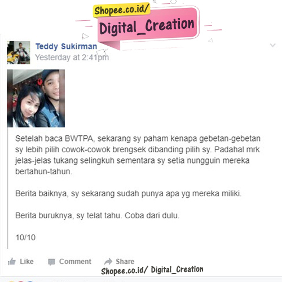Click the thumbs-up Like icon
This screenshot has width=282, height=282.
click(12, 262)
